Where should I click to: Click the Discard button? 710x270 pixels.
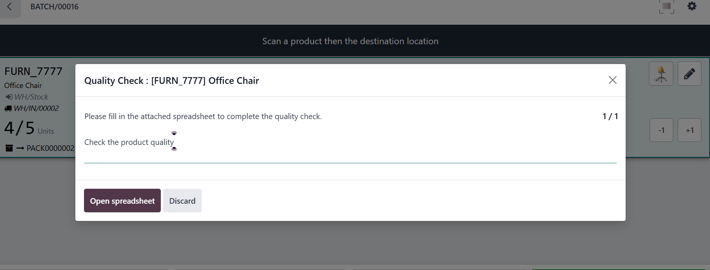(x=182, y=201)
